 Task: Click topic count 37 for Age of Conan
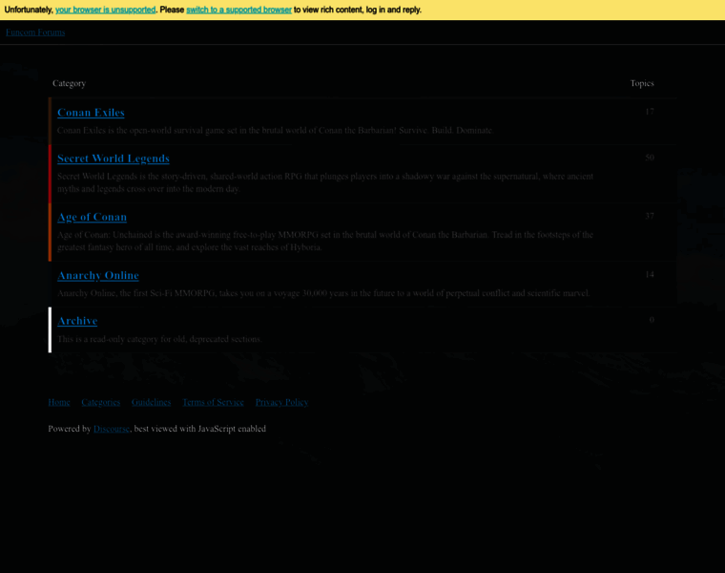[650, 216]
